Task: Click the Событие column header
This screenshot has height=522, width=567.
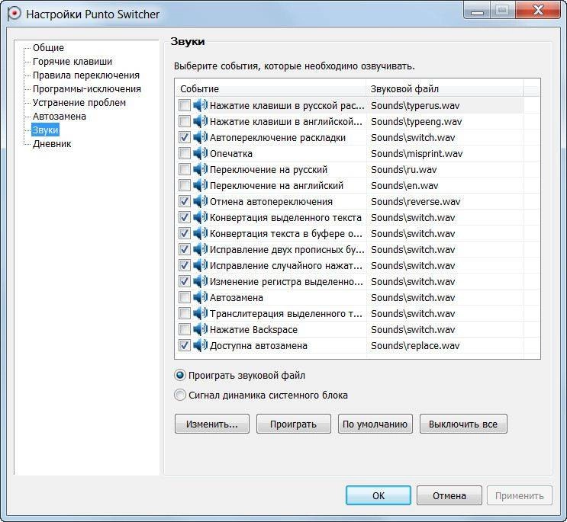Action: (x=271, y=88)
